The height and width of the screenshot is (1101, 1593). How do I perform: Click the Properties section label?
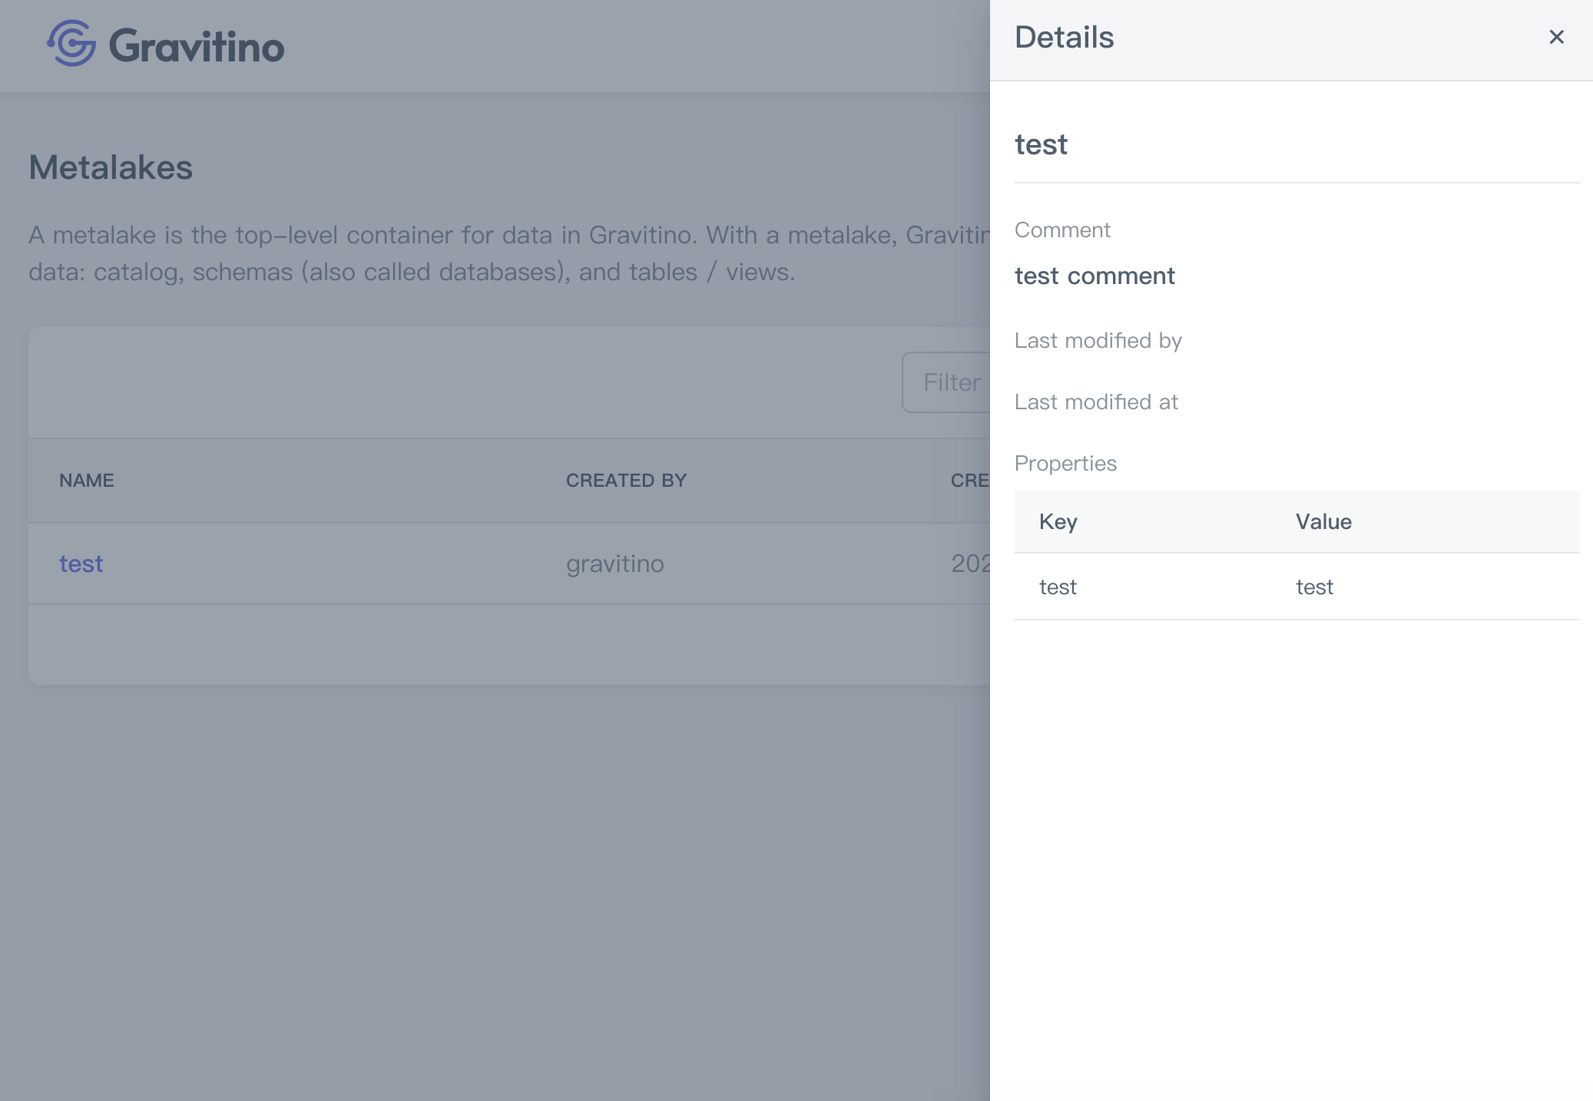pyautogui.click(x=1065, y=464)
